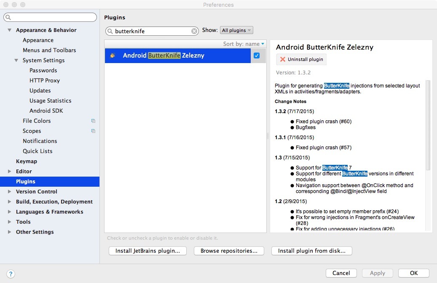Expand the Editor tree node
This screenshot has width=437, height=283.
9,172
